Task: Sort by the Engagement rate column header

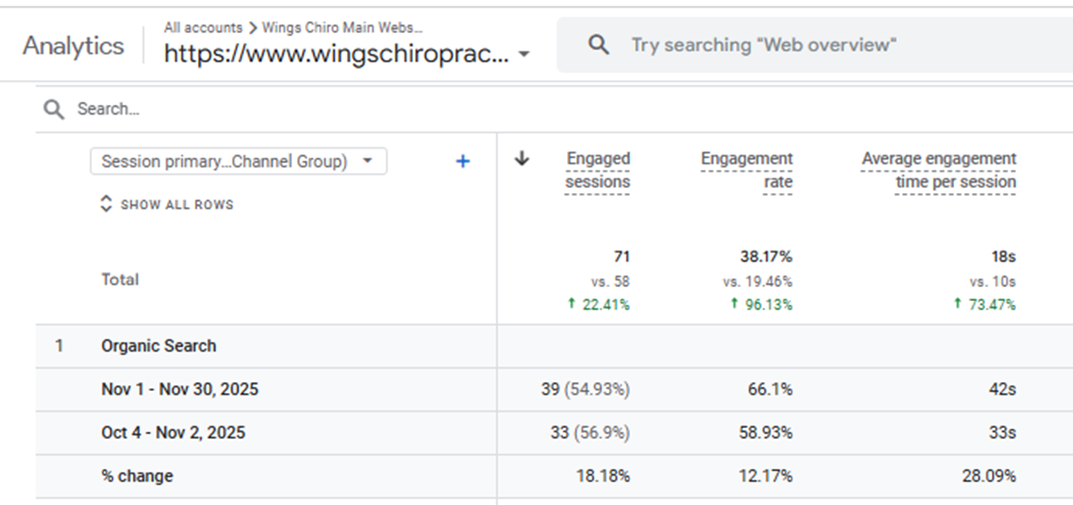Action: [746, 170]
